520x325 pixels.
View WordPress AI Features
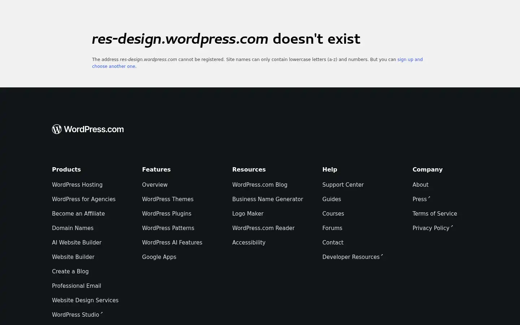(x=172, y=243)
